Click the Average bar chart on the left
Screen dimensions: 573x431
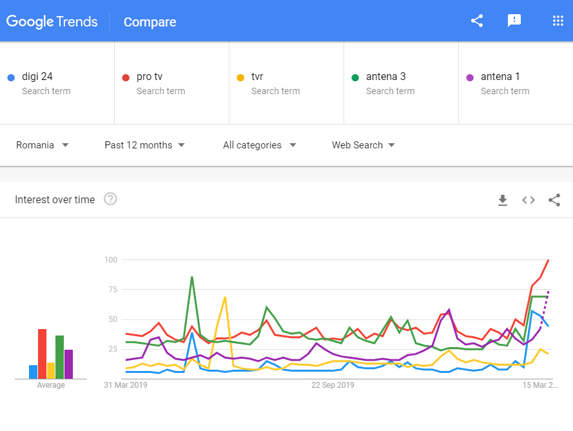pyautogui.click(x=50, y=352)
